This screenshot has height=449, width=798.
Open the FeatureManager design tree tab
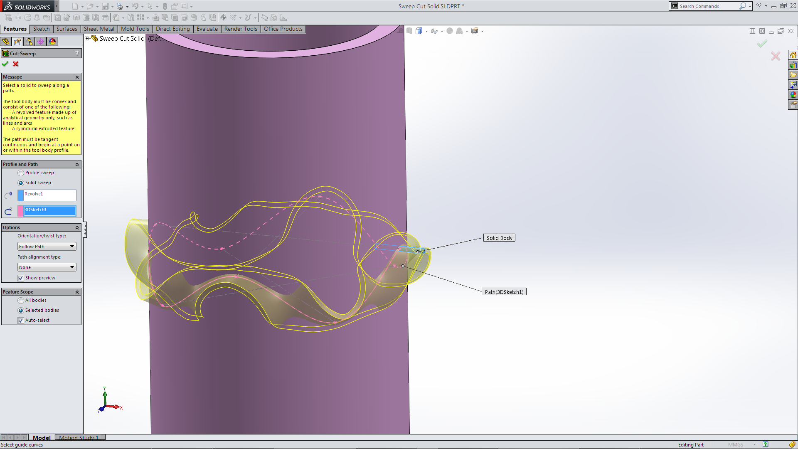6,42
